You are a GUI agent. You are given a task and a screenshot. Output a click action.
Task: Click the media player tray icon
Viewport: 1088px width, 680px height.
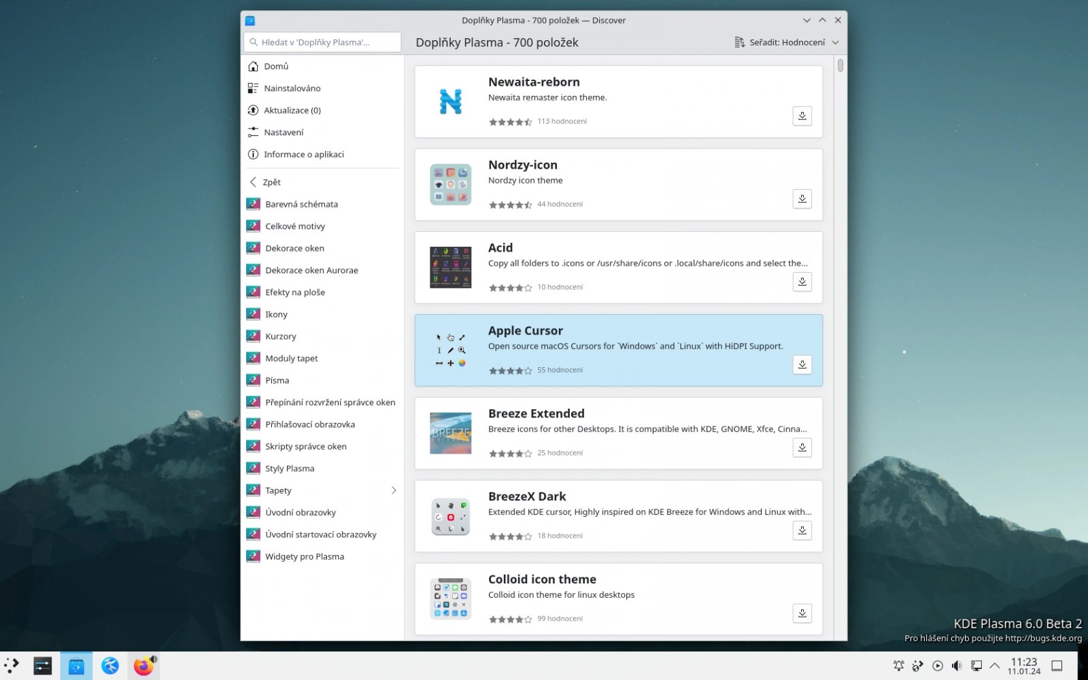point(938,666)
